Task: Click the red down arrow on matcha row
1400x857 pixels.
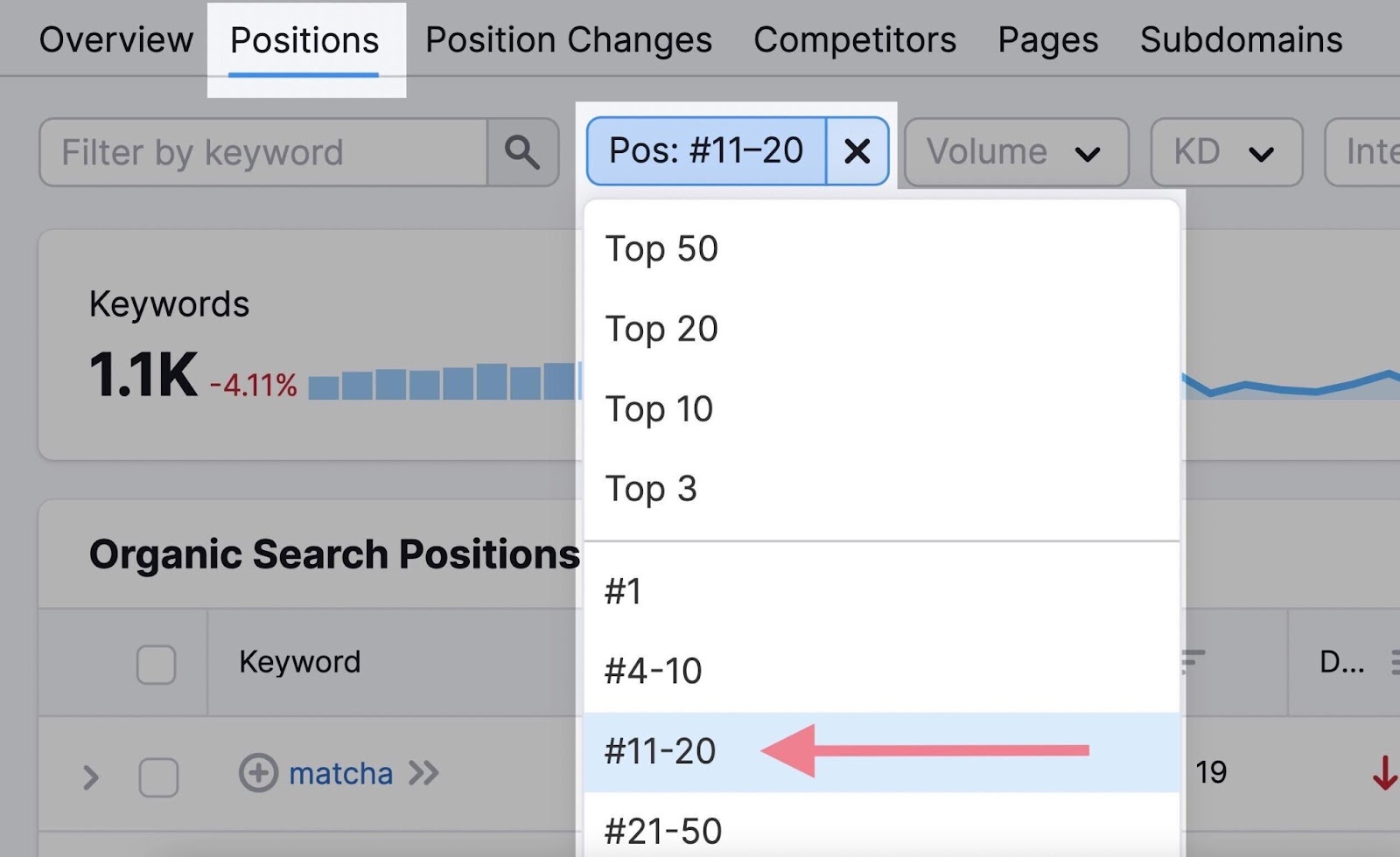Action: pos(1383,773)
